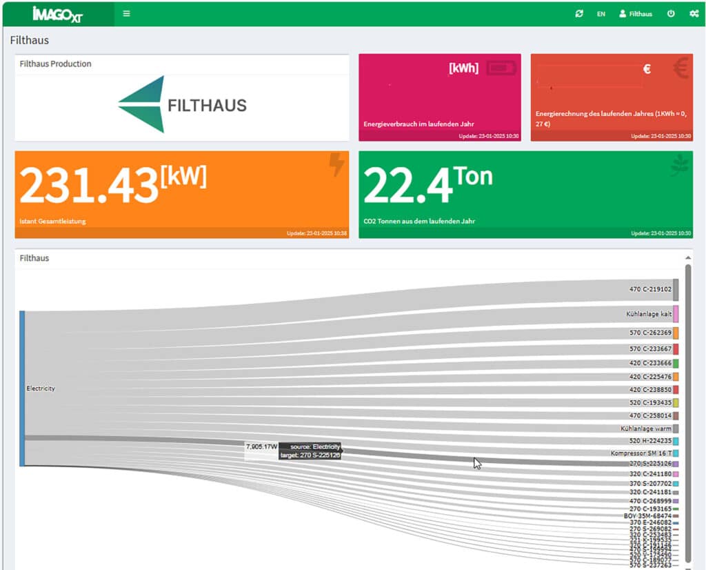Viewport: 706px width, 570px height.
Task: Select the pink Kühlanlage kalt node
Action: pos(676,314)
